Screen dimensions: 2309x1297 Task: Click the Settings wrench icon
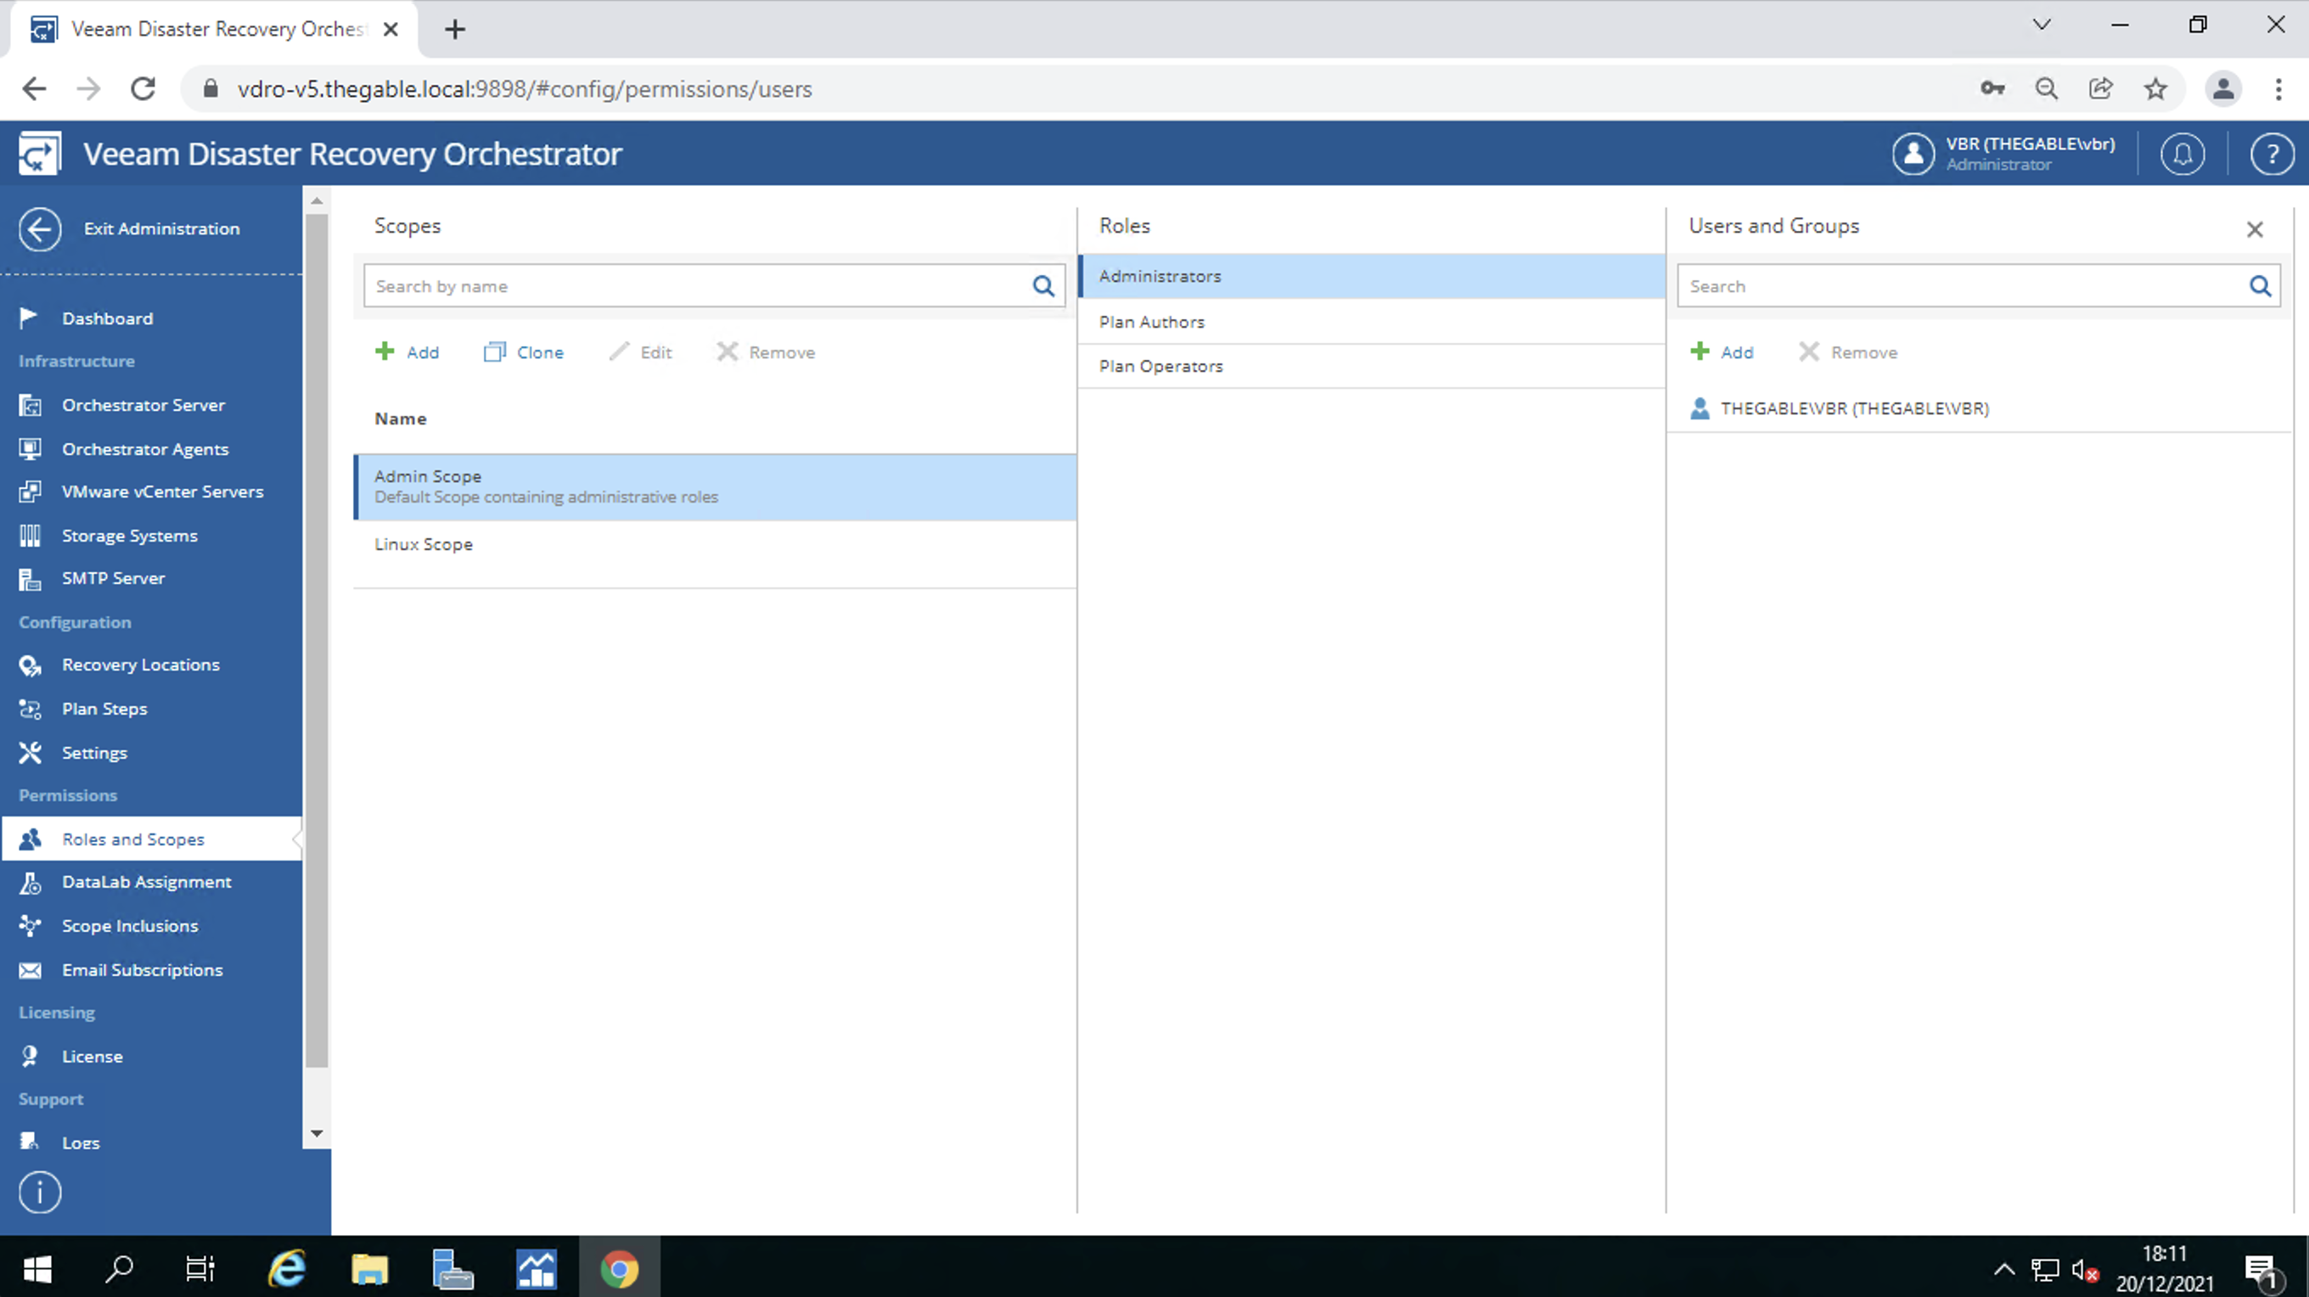coord(31,753)
